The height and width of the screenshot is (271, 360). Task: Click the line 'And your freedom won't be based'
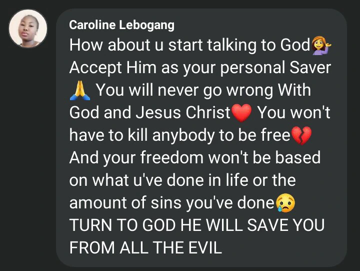[x=194, y=158]
